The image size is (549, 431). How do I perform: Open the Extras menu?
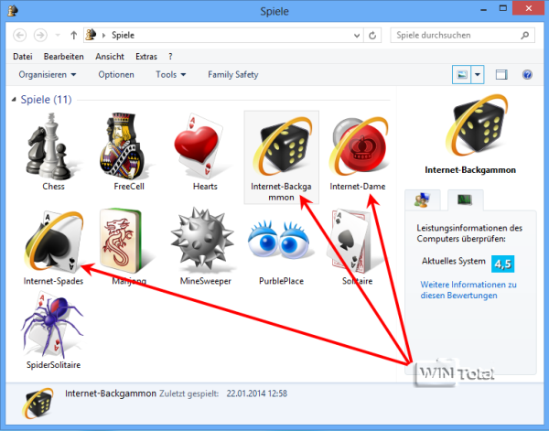146,57
